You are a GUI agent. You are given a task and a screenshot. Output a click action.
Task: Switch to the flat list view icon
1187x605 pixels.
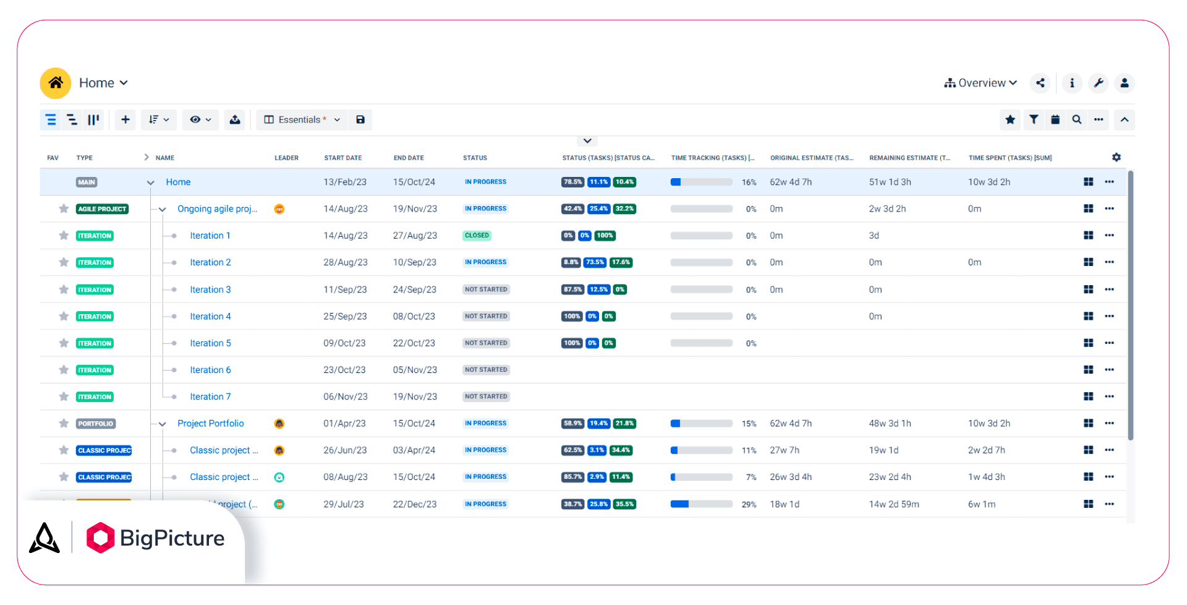point(51,119)
